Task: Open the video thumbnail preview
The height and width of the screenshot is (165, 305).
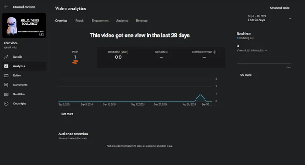Action: [24, 26]
